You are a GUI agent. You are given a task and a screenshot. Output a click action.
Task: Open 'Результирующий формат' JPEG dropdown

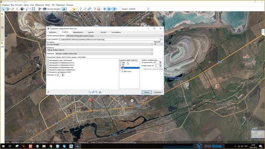click(x=114, y=36)
